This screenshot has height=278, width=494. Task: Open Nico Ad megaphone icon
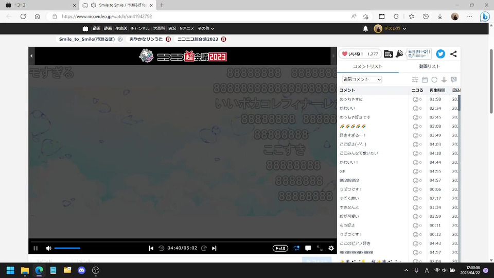tap(399, 54)
